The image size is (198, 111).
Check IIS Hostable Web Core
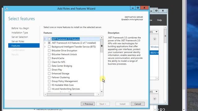coord(49,85)
